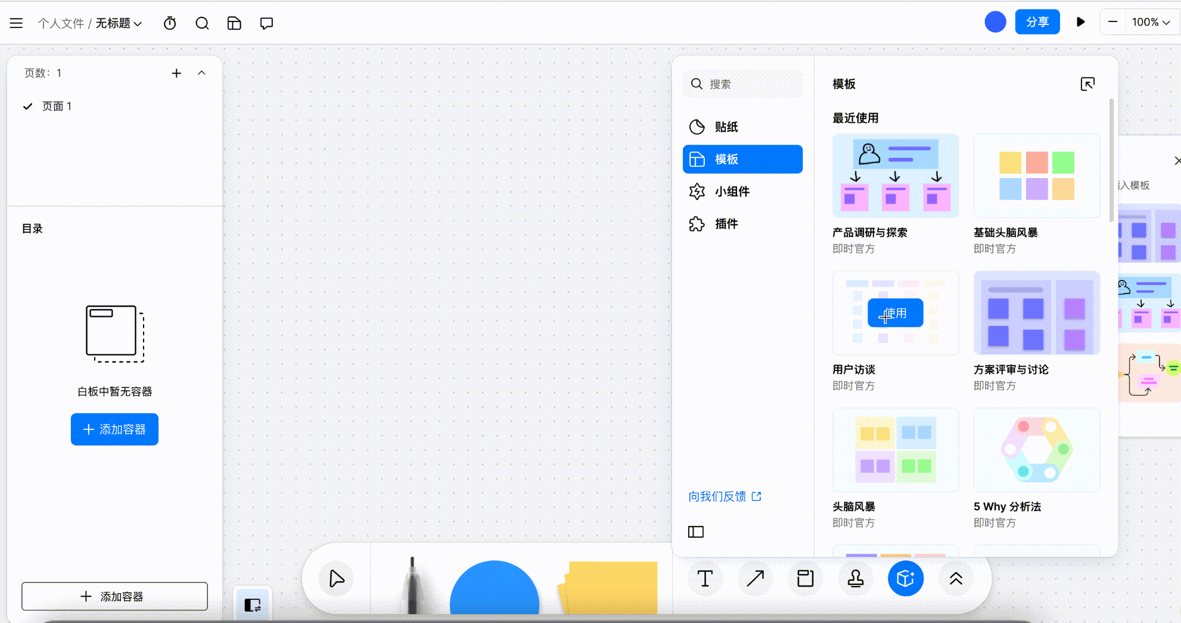
Task: Open the timer tool
Action: click(x=170, y=23)
